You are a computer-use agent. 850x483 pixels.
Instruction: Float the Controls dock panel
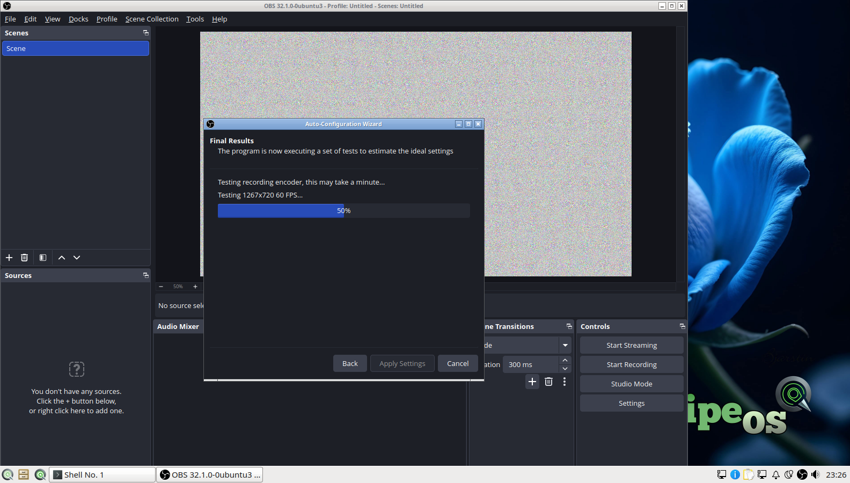(x=682, y=326)
